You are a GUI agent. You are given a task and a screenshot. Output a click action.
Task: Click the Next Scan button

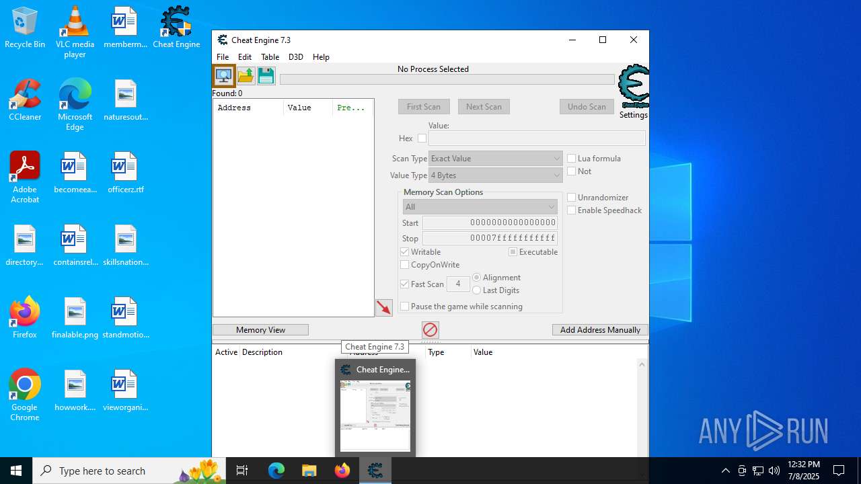(484, 107)
